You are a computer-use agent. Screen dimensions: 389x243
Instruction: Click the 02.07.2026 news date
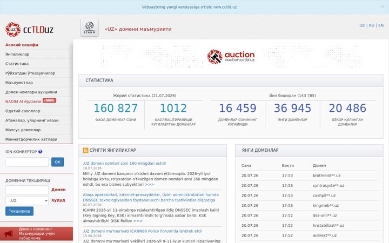point(92,205)
